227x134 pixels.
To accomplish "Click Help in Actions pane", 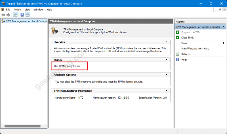I will 184,60.
